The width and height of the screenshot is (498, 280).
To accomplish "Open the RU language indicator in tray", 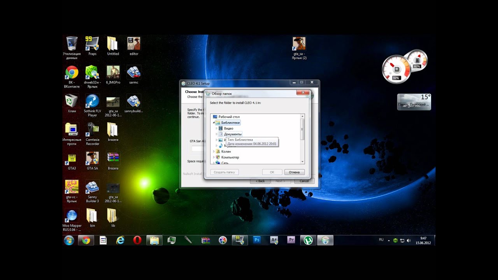I will point(381,240).
